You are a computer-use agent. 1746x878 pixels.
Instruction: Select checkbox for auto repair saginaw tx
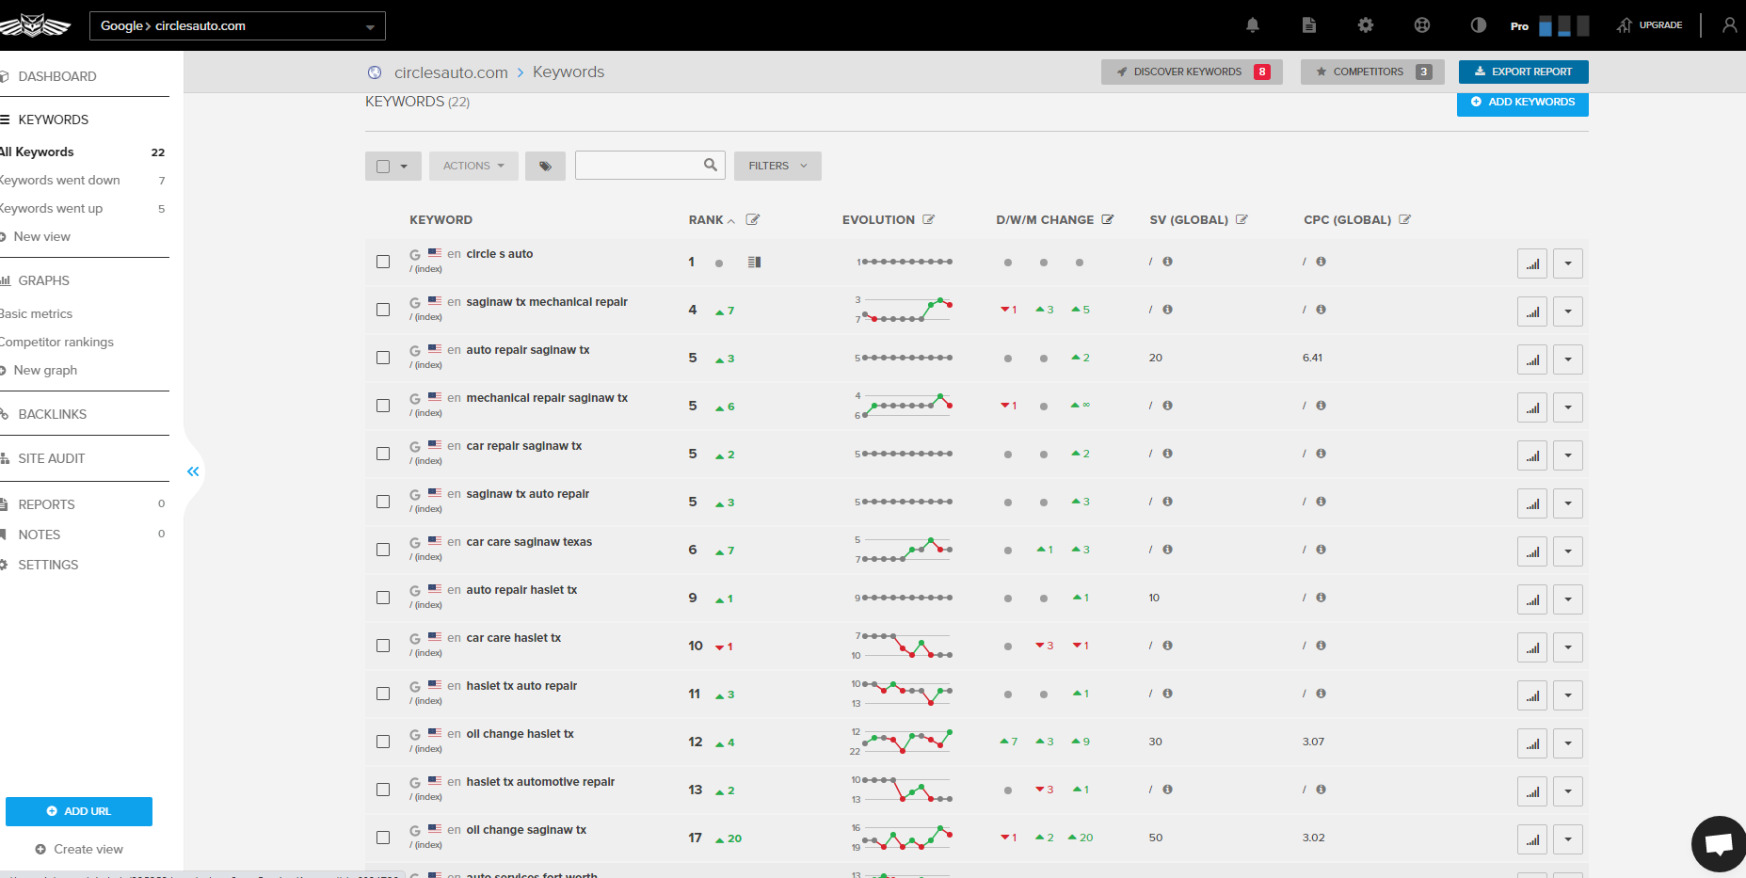pos(383,358)
